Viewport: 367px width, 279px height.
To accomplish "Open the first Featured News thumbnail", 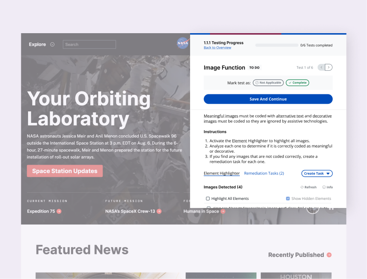I will 108,276.
